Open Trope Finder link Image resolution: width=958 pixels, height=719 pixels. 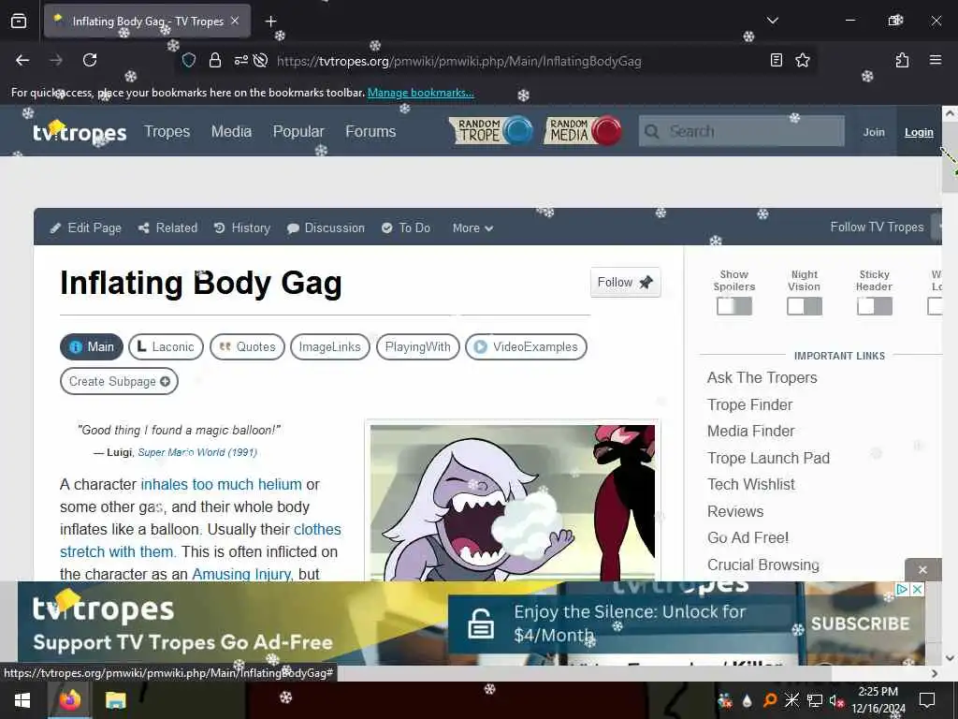(x=749, y=404)
